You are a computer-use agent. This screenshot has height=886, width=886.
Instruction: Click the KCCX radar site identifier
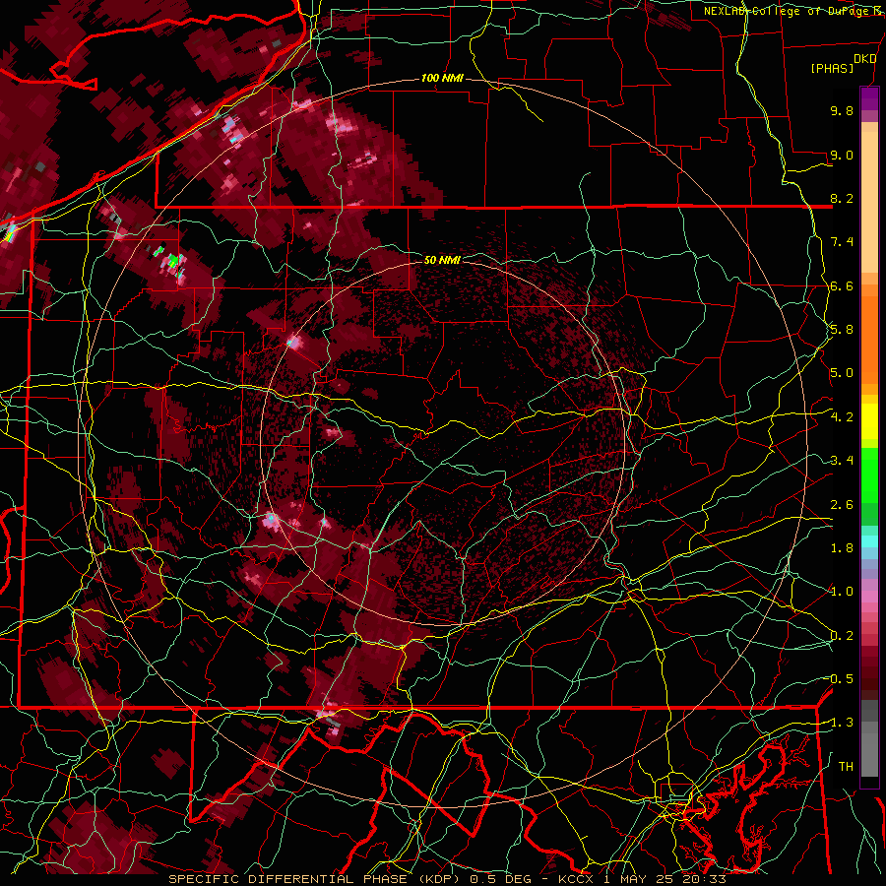(576, 879)
